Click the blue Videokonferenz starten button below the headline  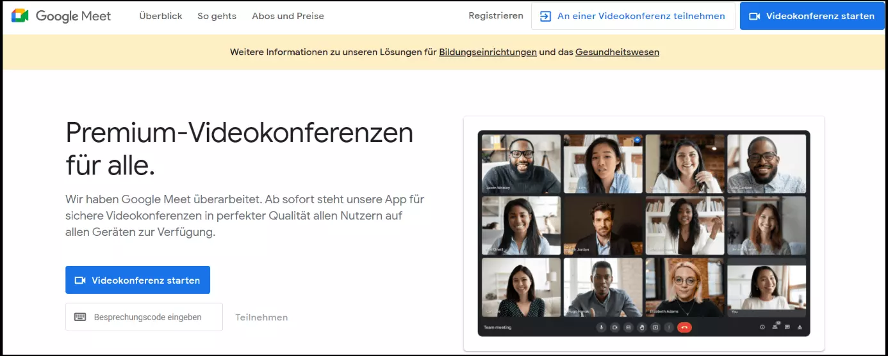138,280
